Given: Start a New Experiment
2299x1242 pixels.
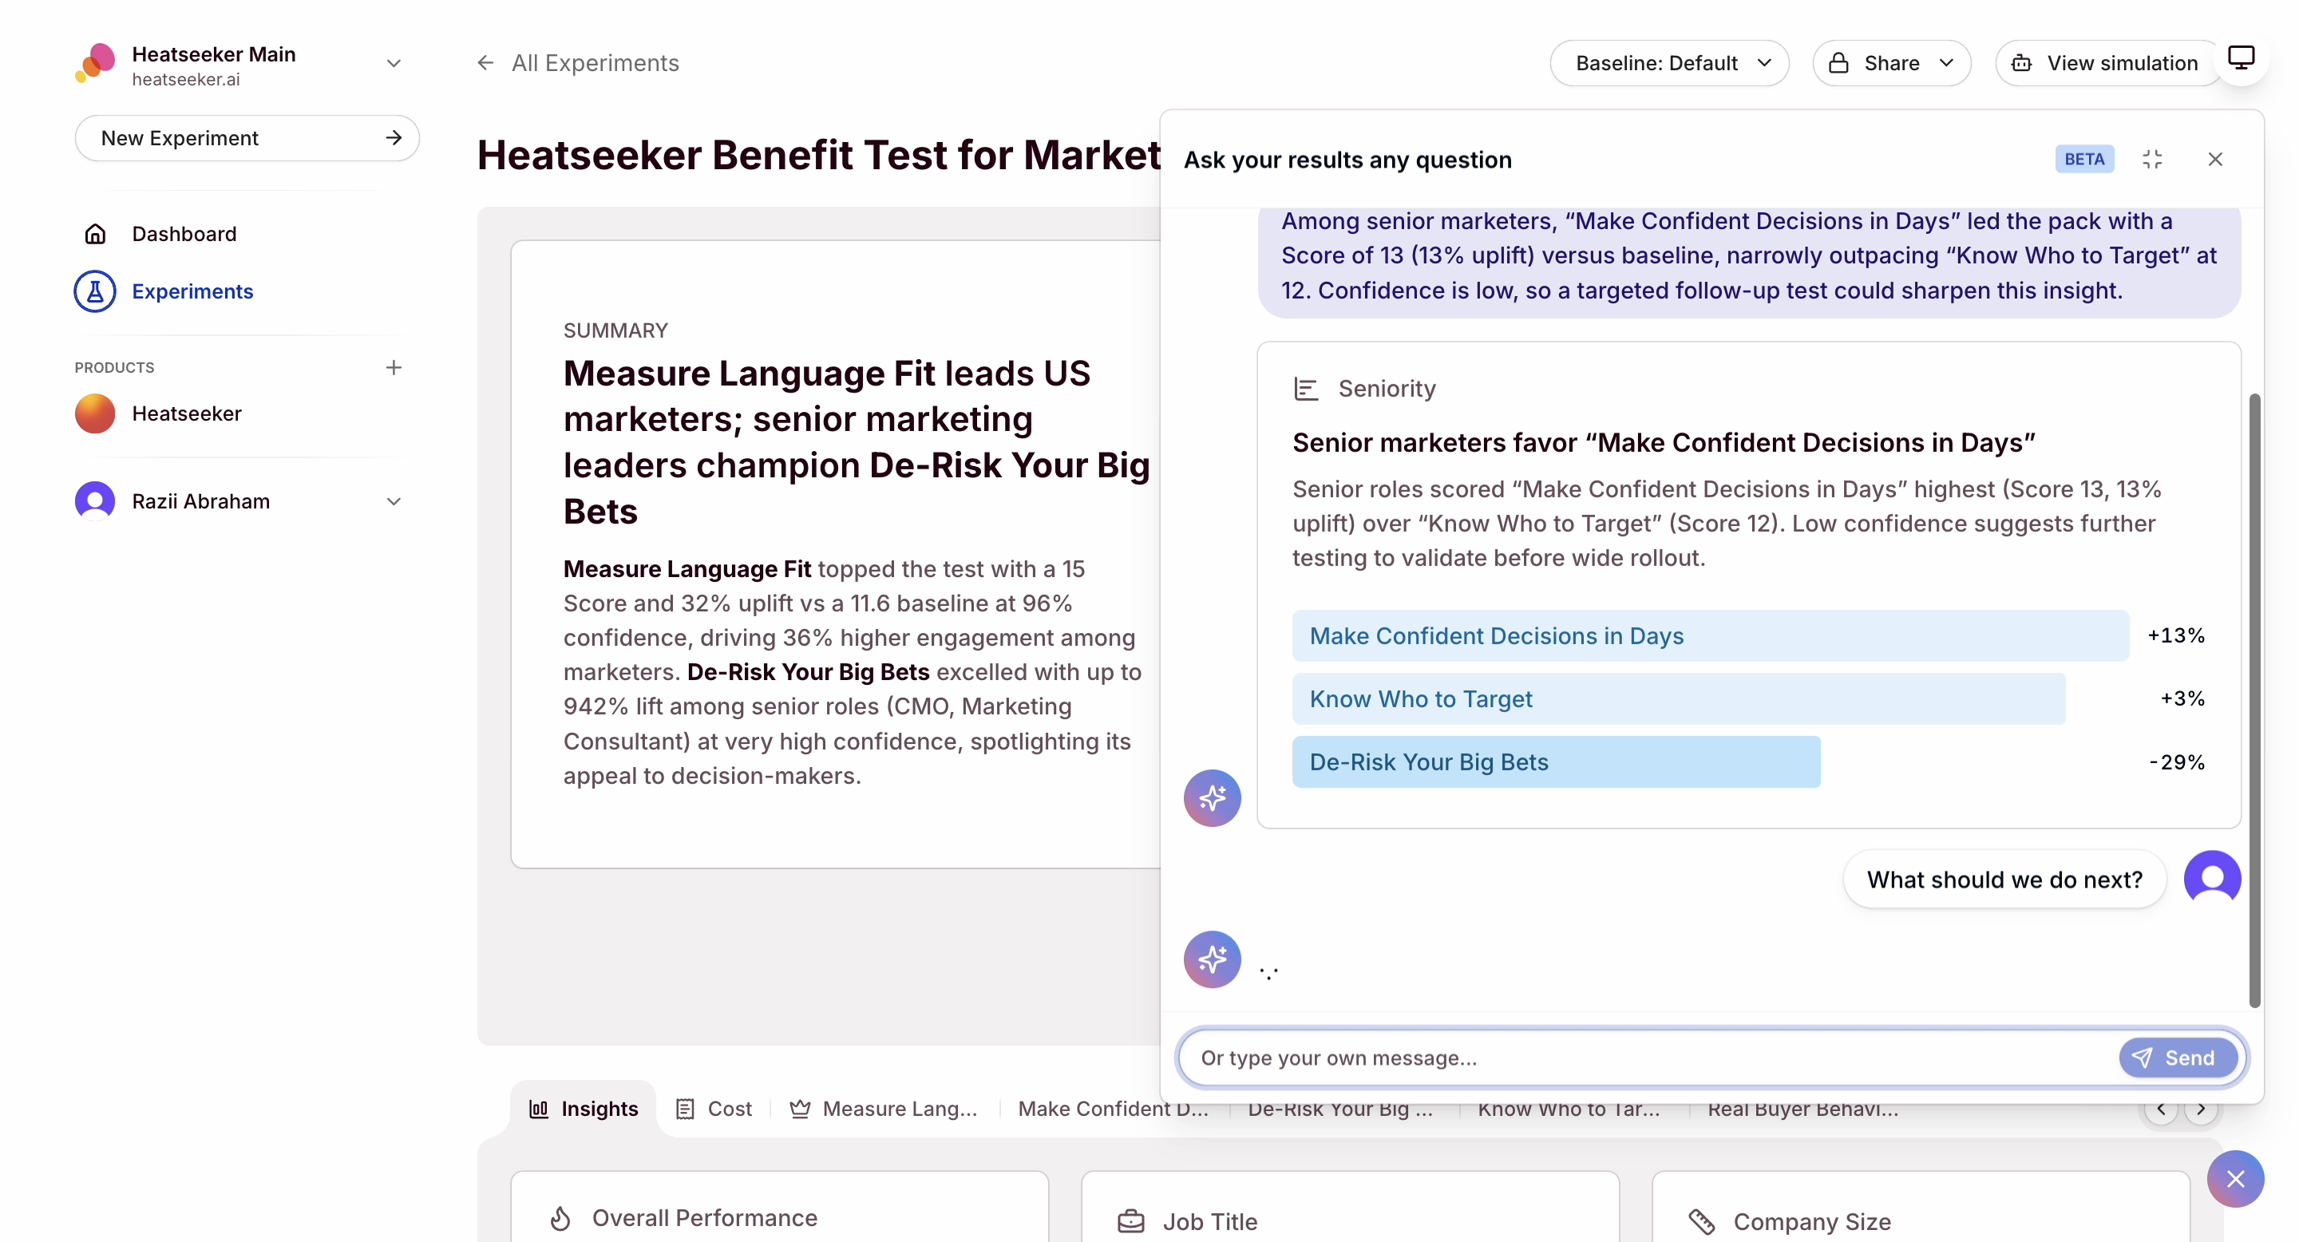Looking at the screenshot, I should 247,138.
